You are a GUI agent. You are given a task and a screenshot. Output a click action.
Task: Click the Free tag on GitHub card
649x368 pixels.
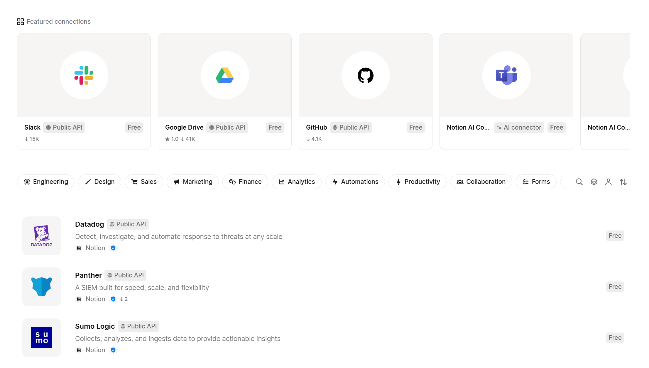coord(416,128)
